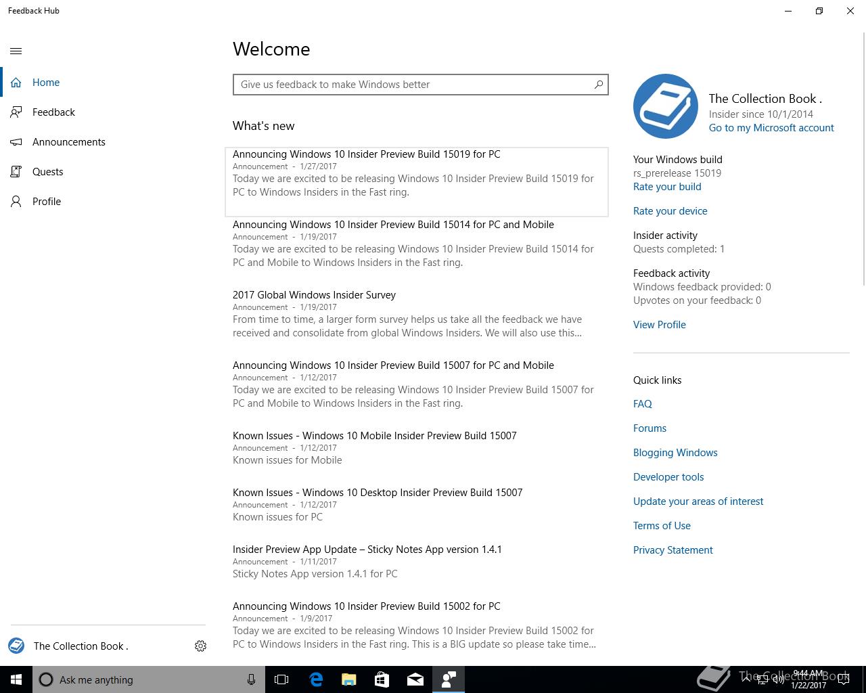The height and width of the screenshot is (693, 866).
Task: Select The Collection Book account in sidebar
Action: (x=81, y=646)
